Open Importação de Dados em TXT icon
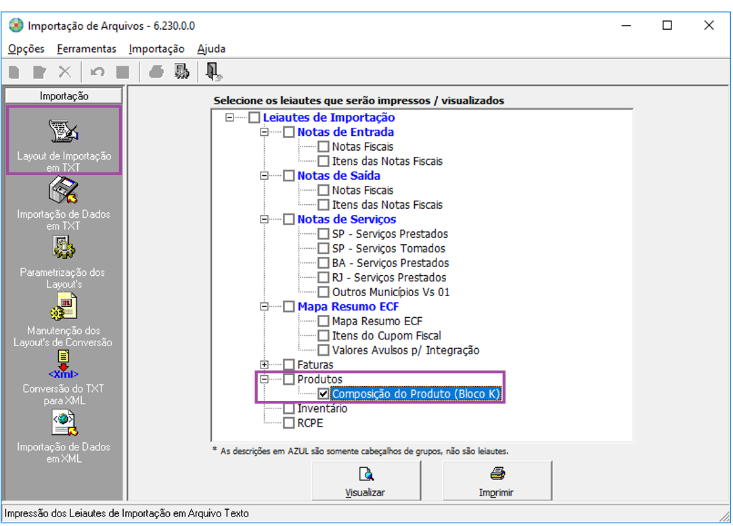The width and height of the screenshot is (733, 526). click(x=64, y=191)
